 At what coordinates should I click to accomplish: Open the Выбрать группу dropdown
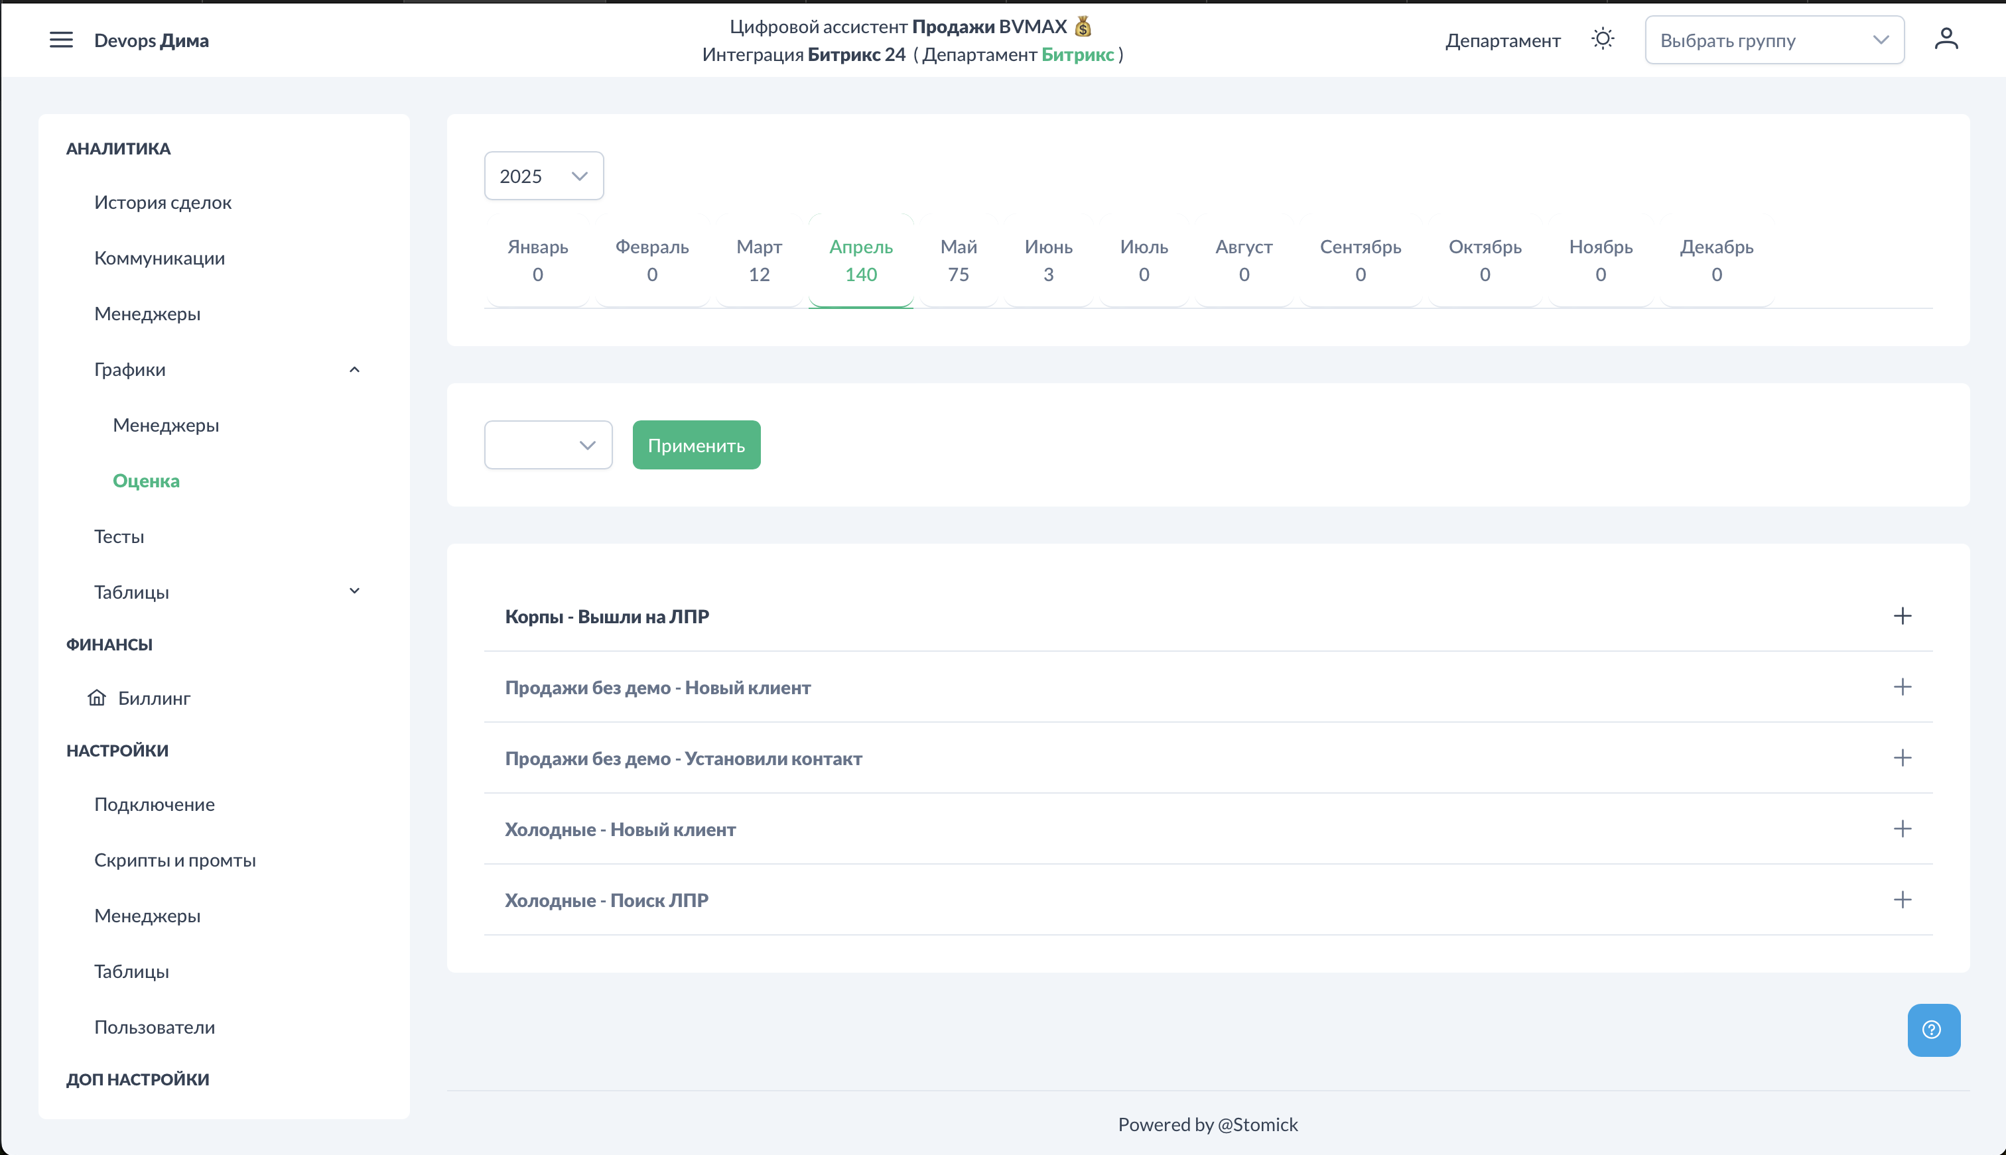pyautogui.click(x=1774, y=40)
